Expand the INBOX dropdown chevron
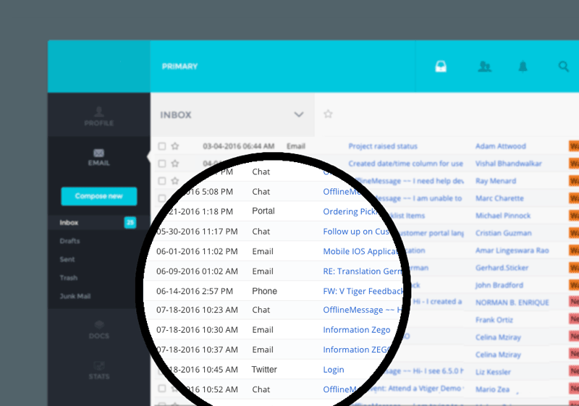The height and width of the screenshot is (406, 579). 298,114
